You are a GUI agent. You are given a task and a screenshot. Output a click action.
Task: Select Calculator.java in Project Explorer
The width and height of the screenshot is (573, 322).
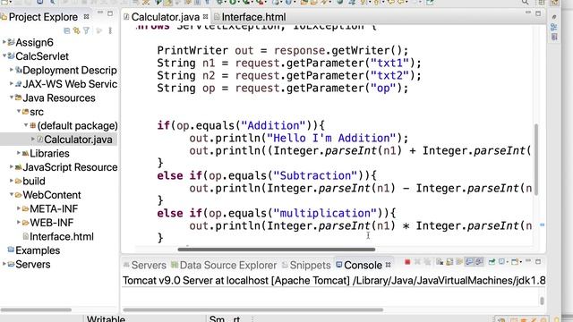78,140
